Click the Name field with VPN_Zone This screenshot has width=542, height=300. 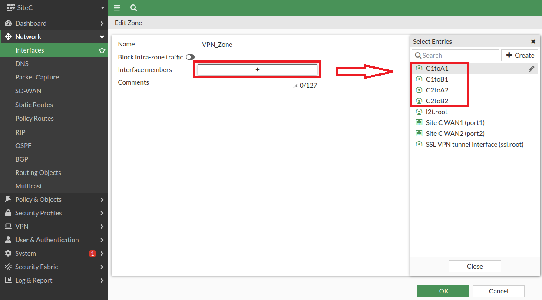258,44
